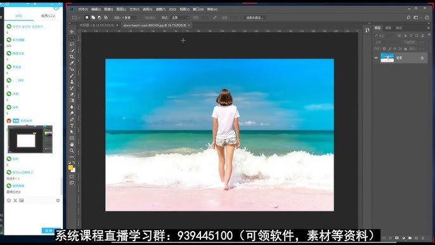Open the History panel collapsed icon
The image size is (435, 245).
click(367, 30)
